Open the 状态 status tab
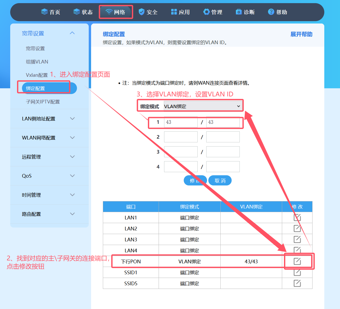The image size is (340, 309). pos(83,12)
